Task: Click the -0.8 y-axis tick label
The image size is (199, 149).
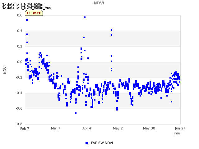Action: (x=19, y=124)
